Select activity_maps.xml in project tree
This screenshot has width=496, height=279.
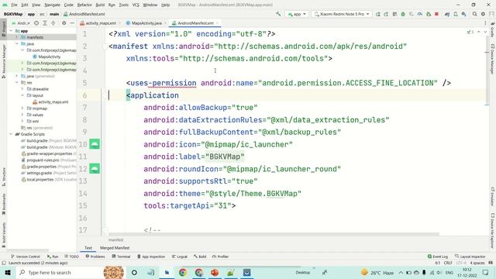(50, 102)
